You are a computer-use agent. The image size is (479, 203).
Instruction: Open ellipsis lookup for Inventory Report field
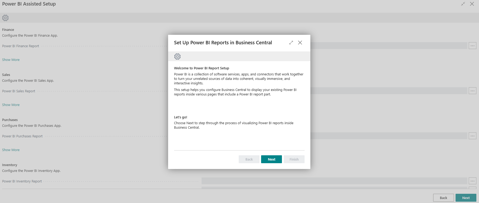pos(472,181)
